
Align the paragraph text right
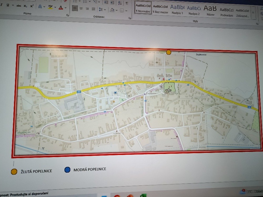point(87,9)
